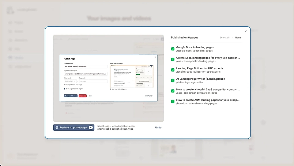Screen dimensions: 294x166
Task: Click the /landing-page-builder-for-ppc-experts path
Action: pos(198,72)
